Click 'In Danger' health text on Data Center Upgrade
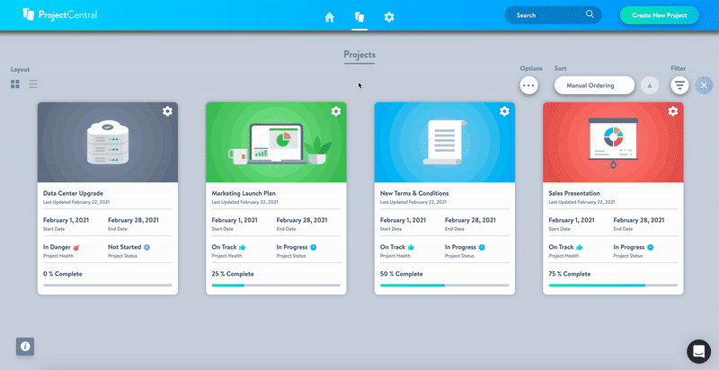The image size is (719, 370). coord(57,247)
